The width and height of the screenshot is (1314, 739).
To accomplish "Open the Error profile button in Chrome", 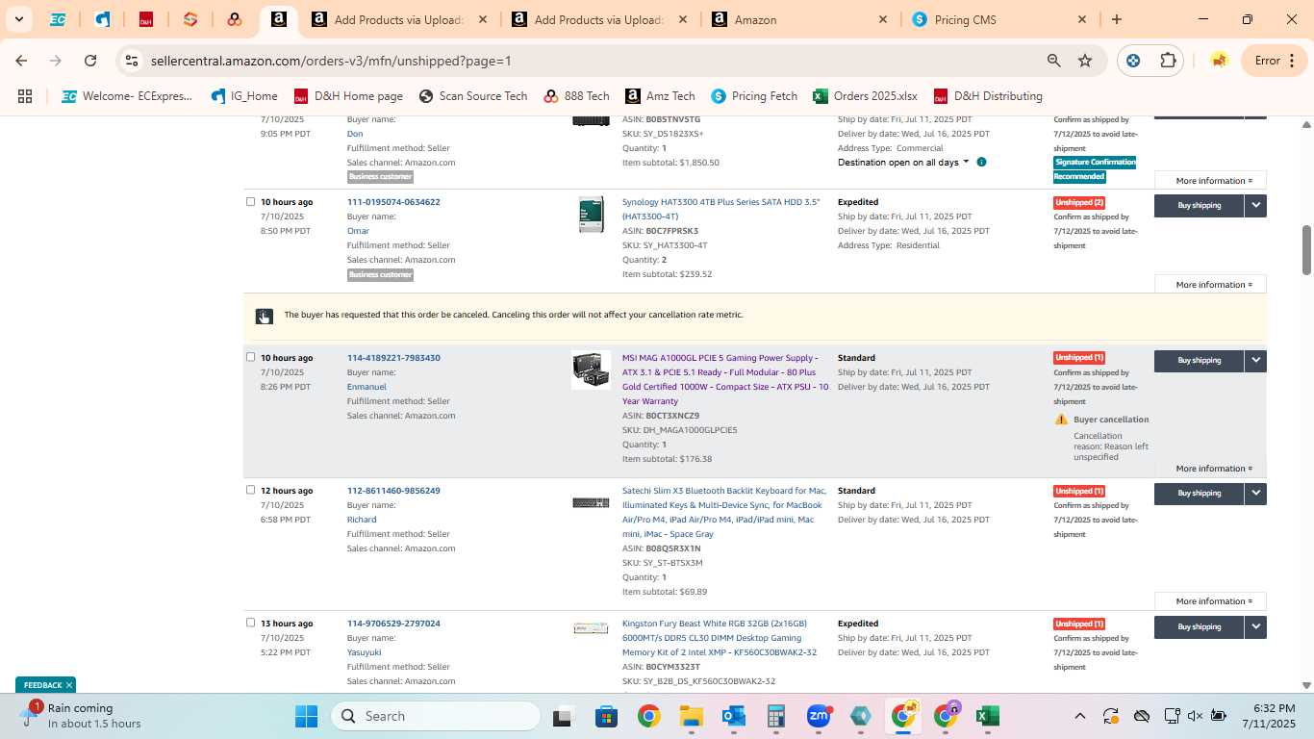I will tap(1275, 61).
